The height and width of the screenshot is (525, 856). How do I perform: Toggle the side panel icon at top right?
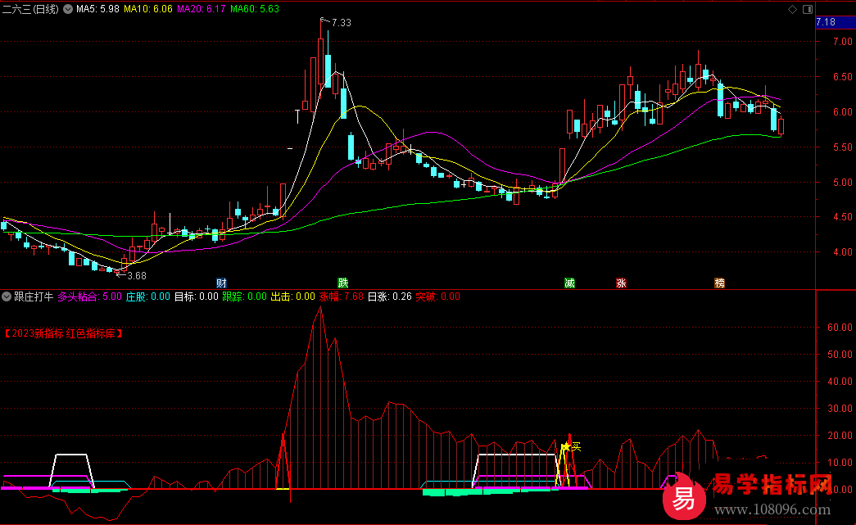pos(808,9)
